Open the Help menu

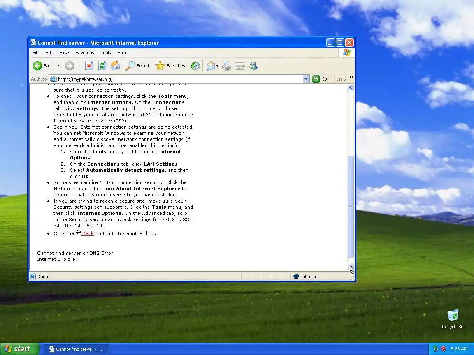[121, 53]
